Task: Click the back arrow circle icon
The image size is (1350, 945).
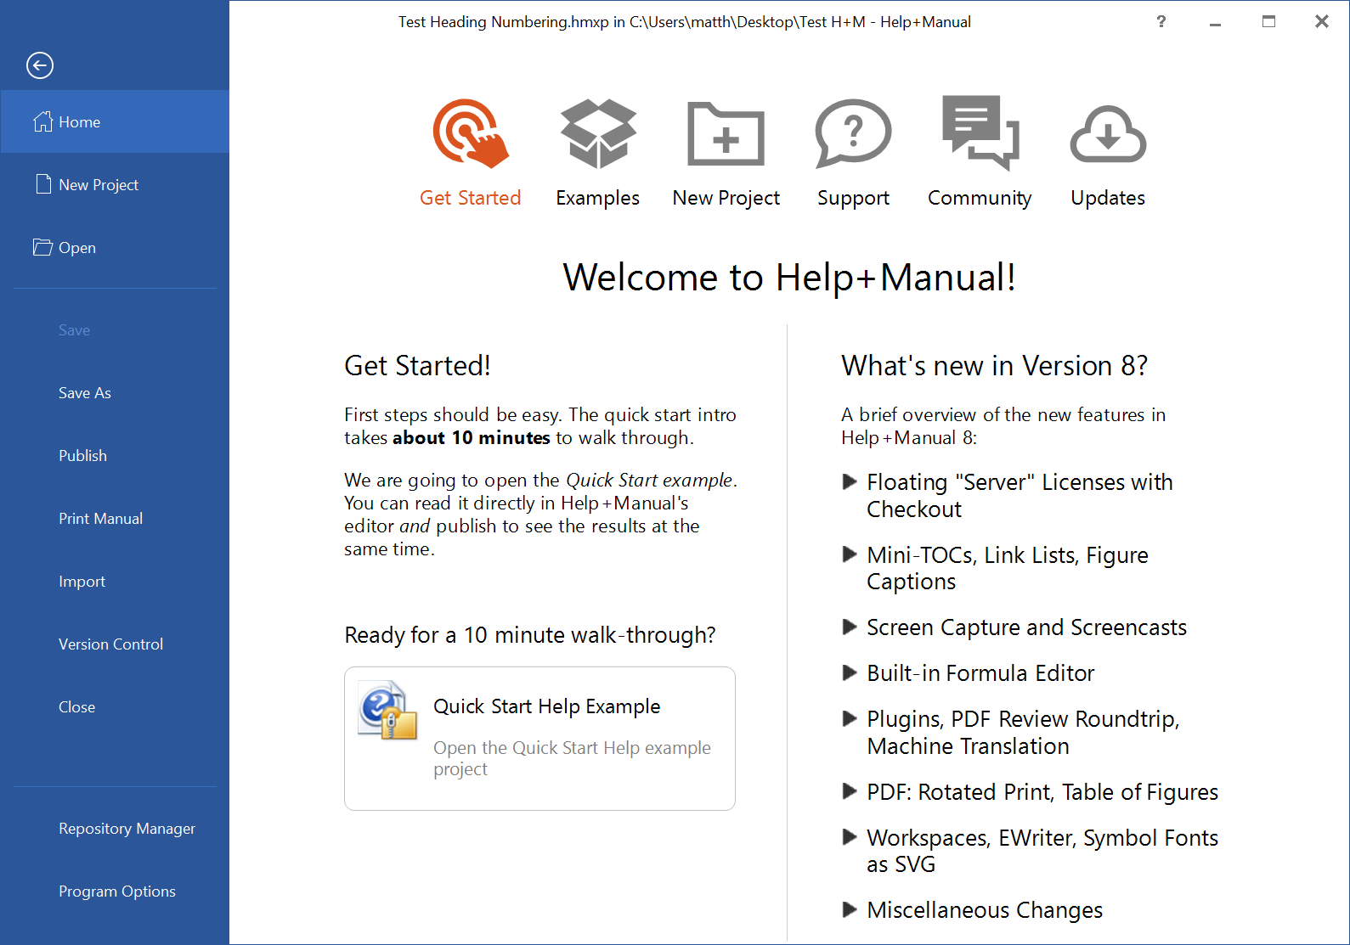Action: 40,65
